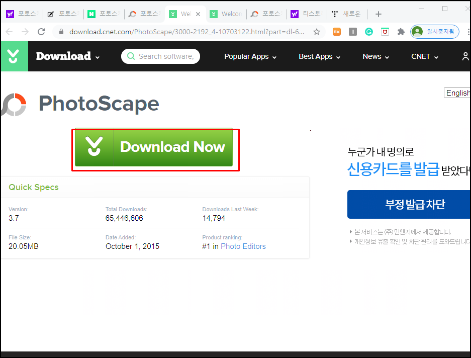Open a new tab with plus icon
Screen dimensions: 471x358
(x=379, y=14)
